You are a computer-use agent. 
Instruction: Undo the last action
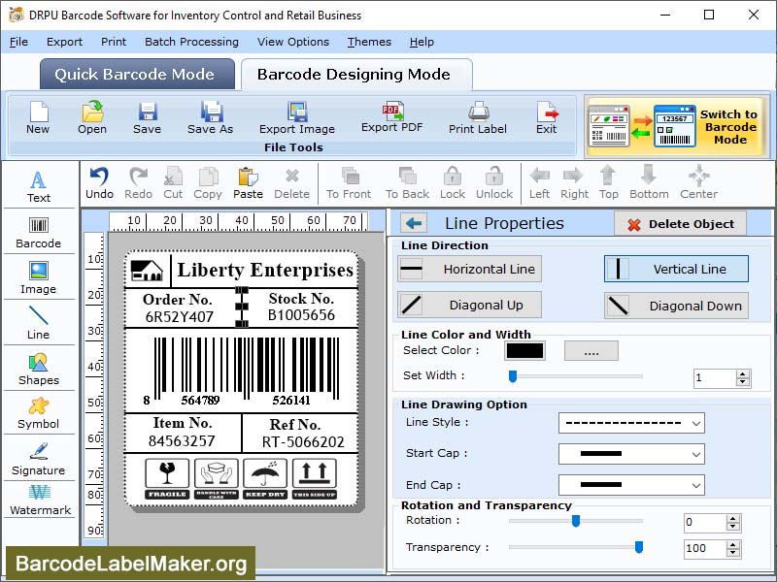pos(100,183)
